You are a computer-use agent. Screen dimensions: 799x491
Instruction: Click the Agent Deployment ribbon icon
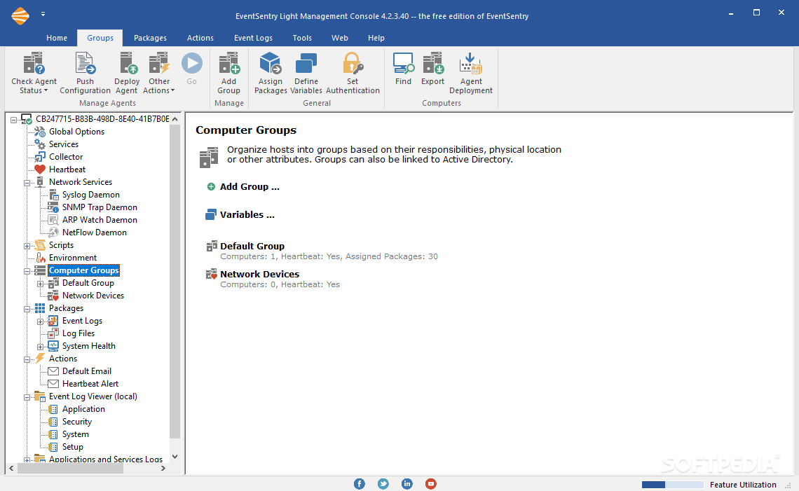(x=471, y=64)
